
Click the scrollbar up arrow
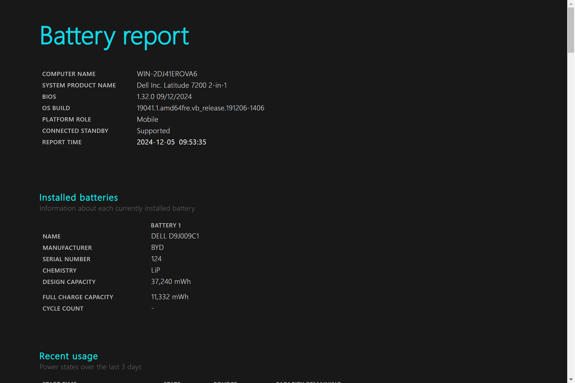click(571, 3)
